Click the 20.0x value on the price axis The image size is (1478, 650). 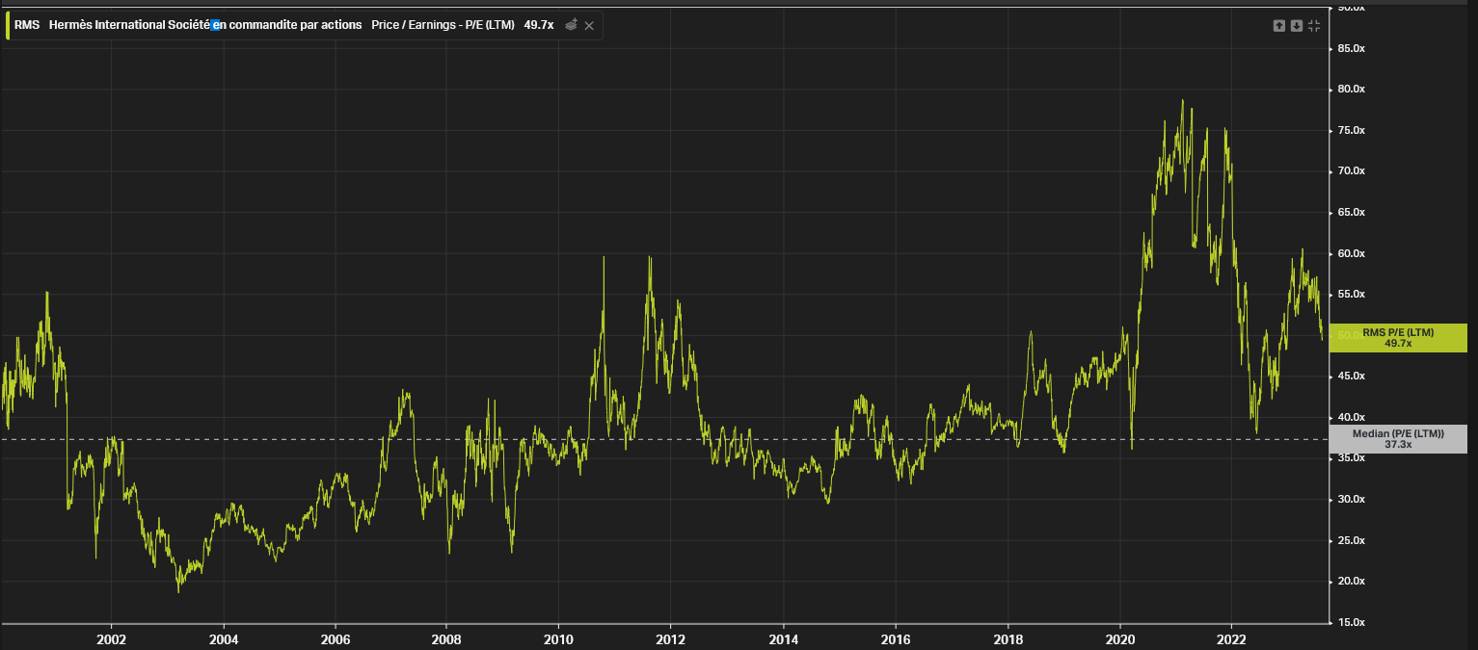click(x=1350, y=581)
